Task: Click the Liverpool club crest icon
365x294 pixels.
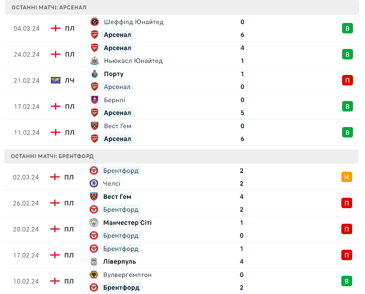Action: click(94, 261)
